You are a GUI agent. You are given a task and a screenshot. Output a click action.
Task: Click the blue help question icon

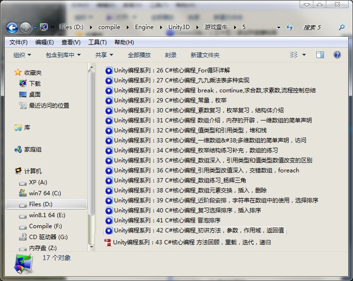click(x=337, y=55)
